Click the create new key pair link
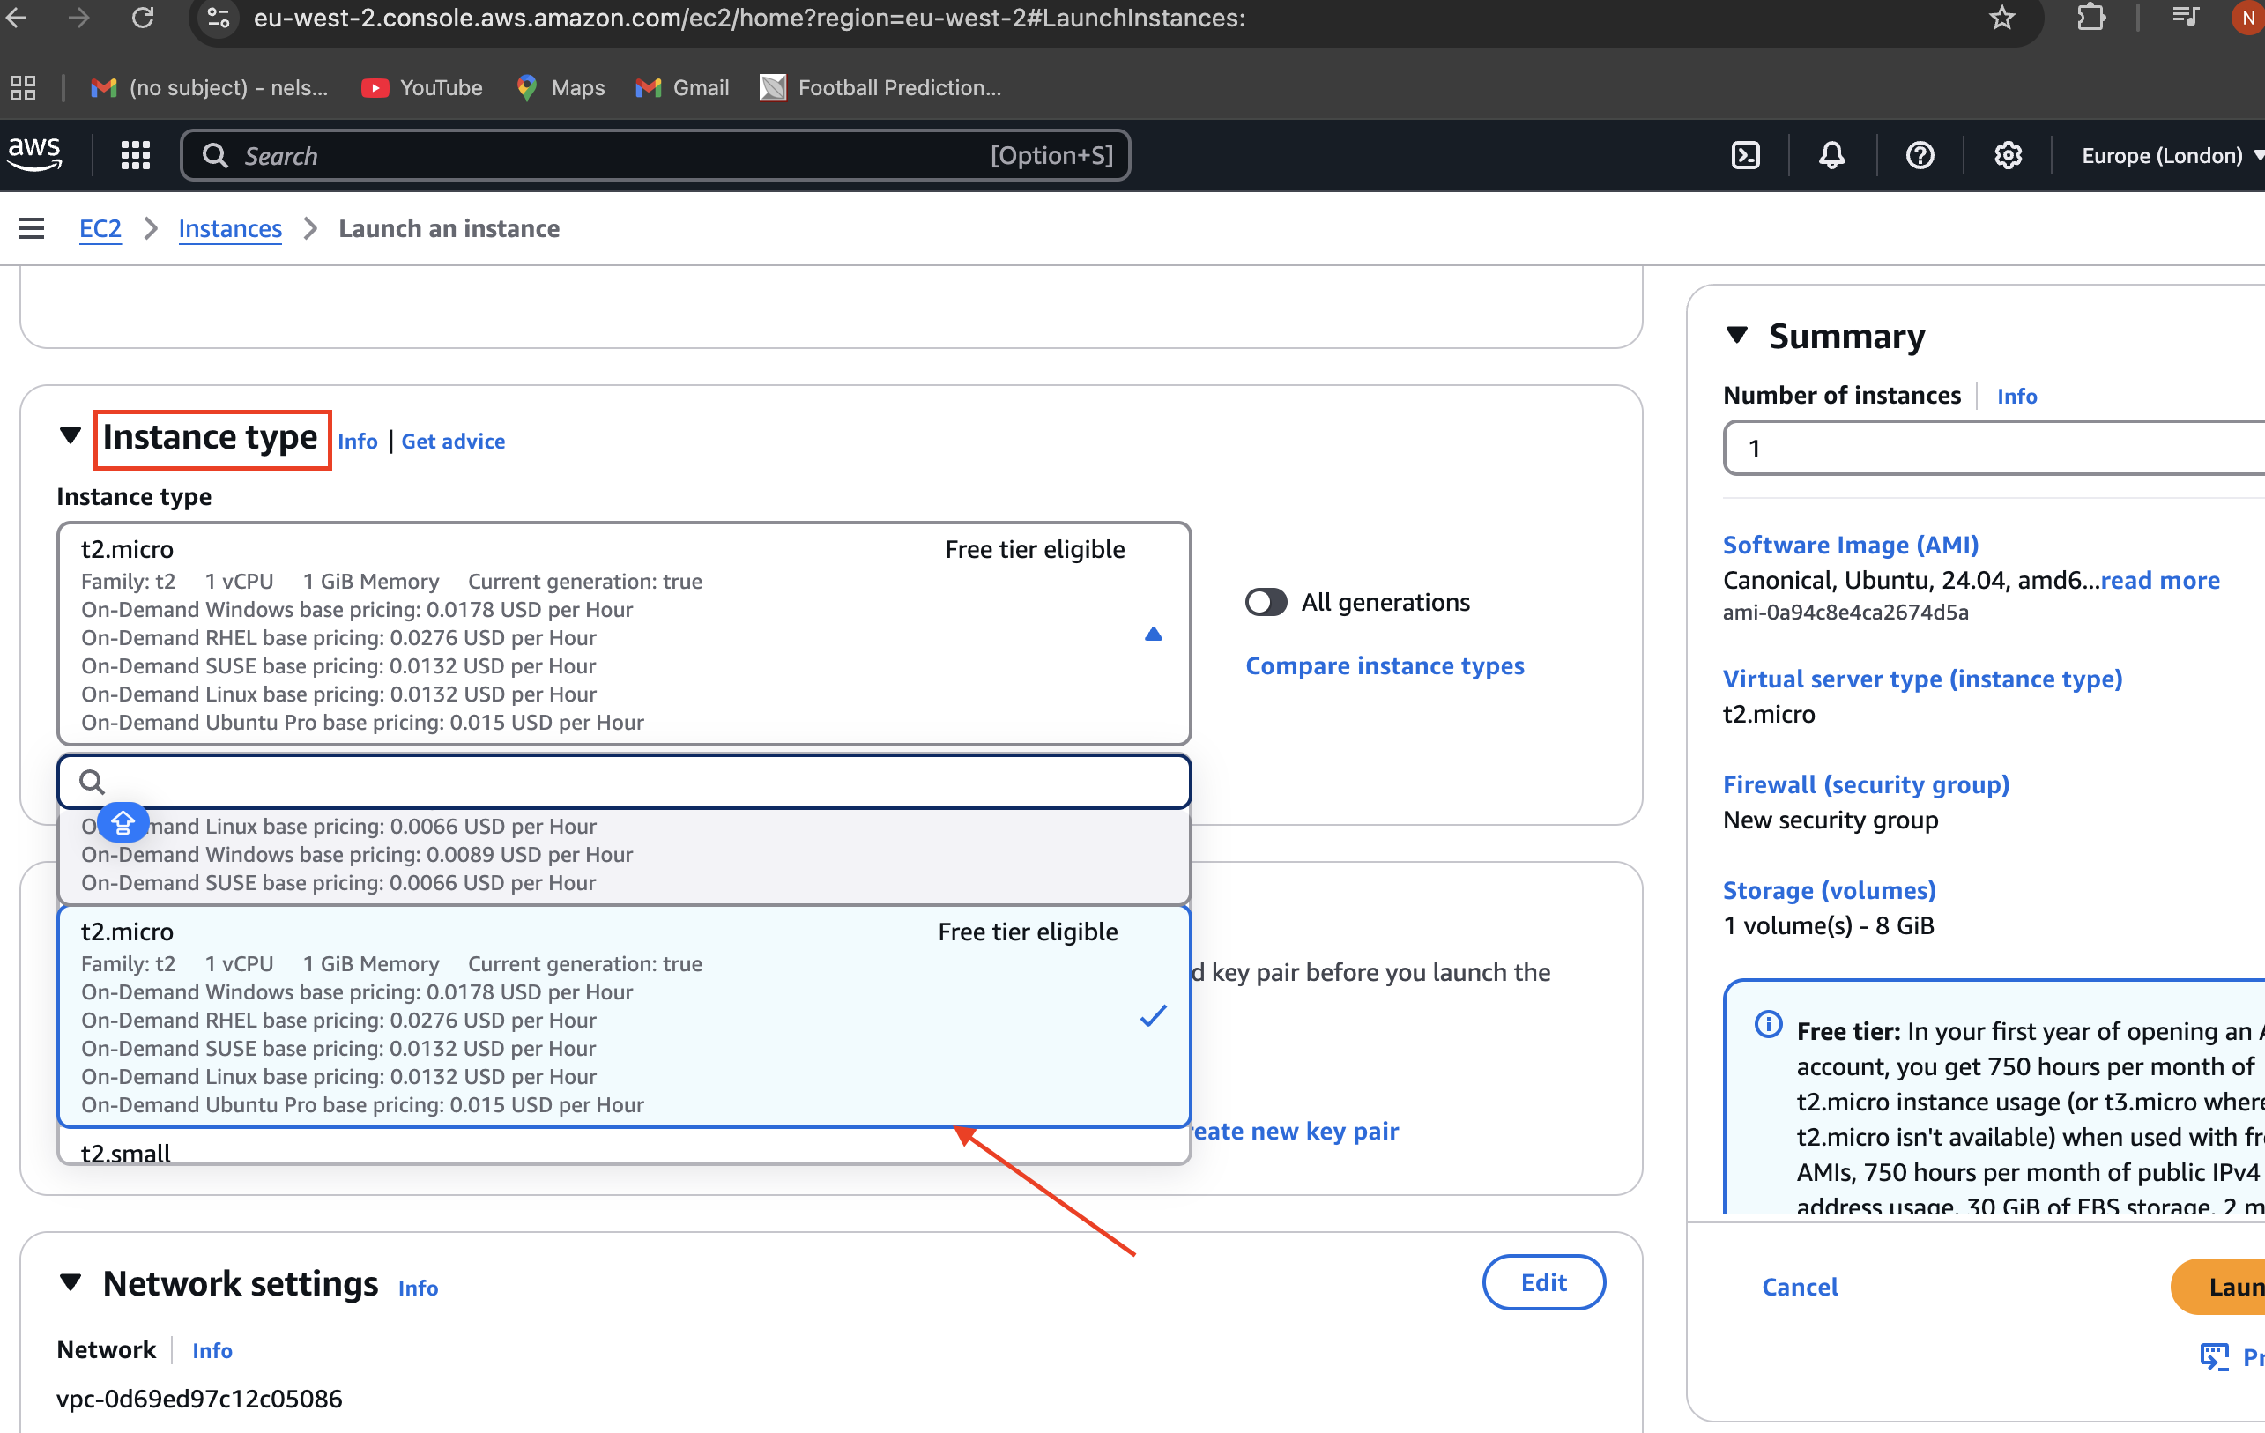The width and height of the screenshot is (2265, 1433). pos(1295,1130)
